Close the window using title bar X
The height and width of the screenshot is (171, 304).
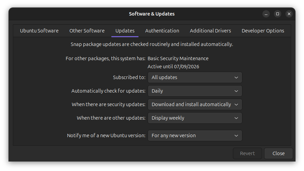coord(289,14)
